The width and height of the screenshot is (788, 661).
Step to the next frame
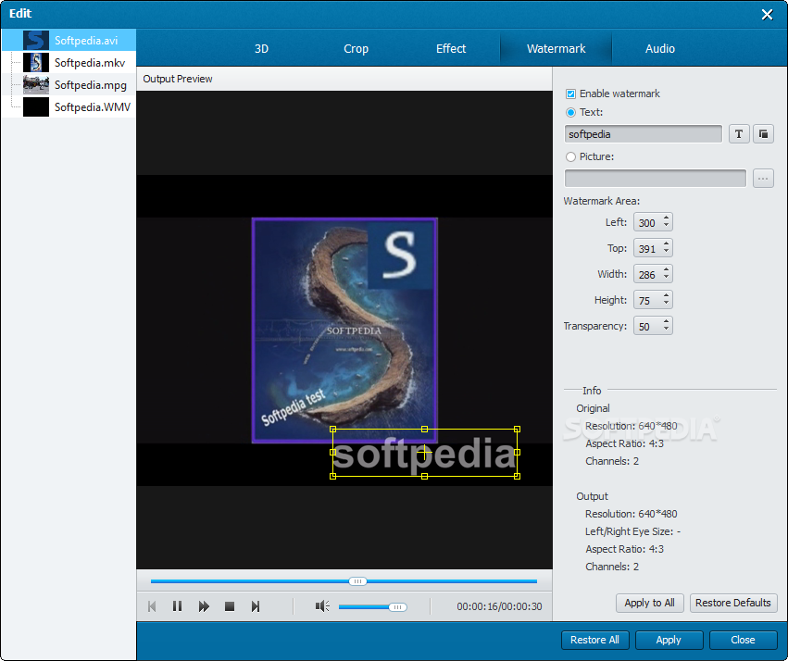tap(256, 606)
